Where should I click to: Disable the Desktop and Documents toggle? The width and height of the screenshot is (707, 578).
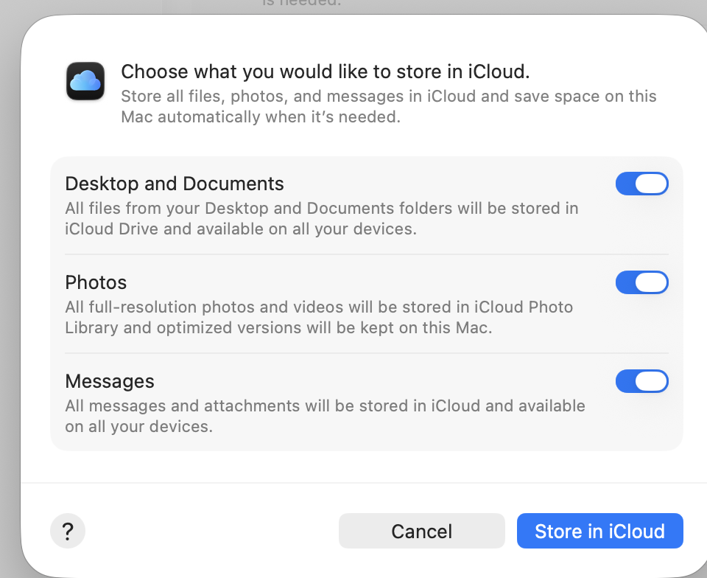coord(641,184)
